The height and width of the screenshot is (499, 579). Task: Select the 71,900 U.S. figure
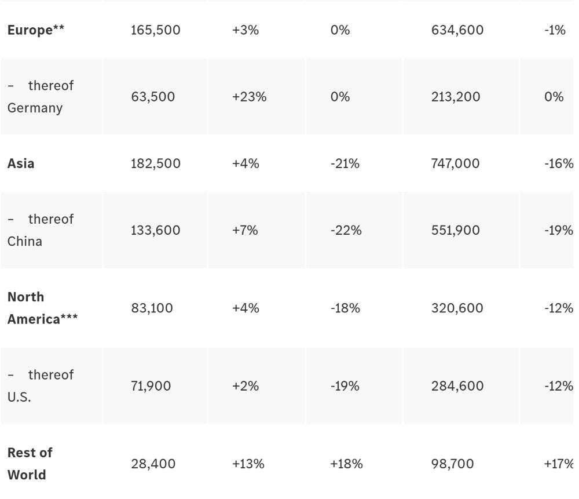click(x=151, y=386)
